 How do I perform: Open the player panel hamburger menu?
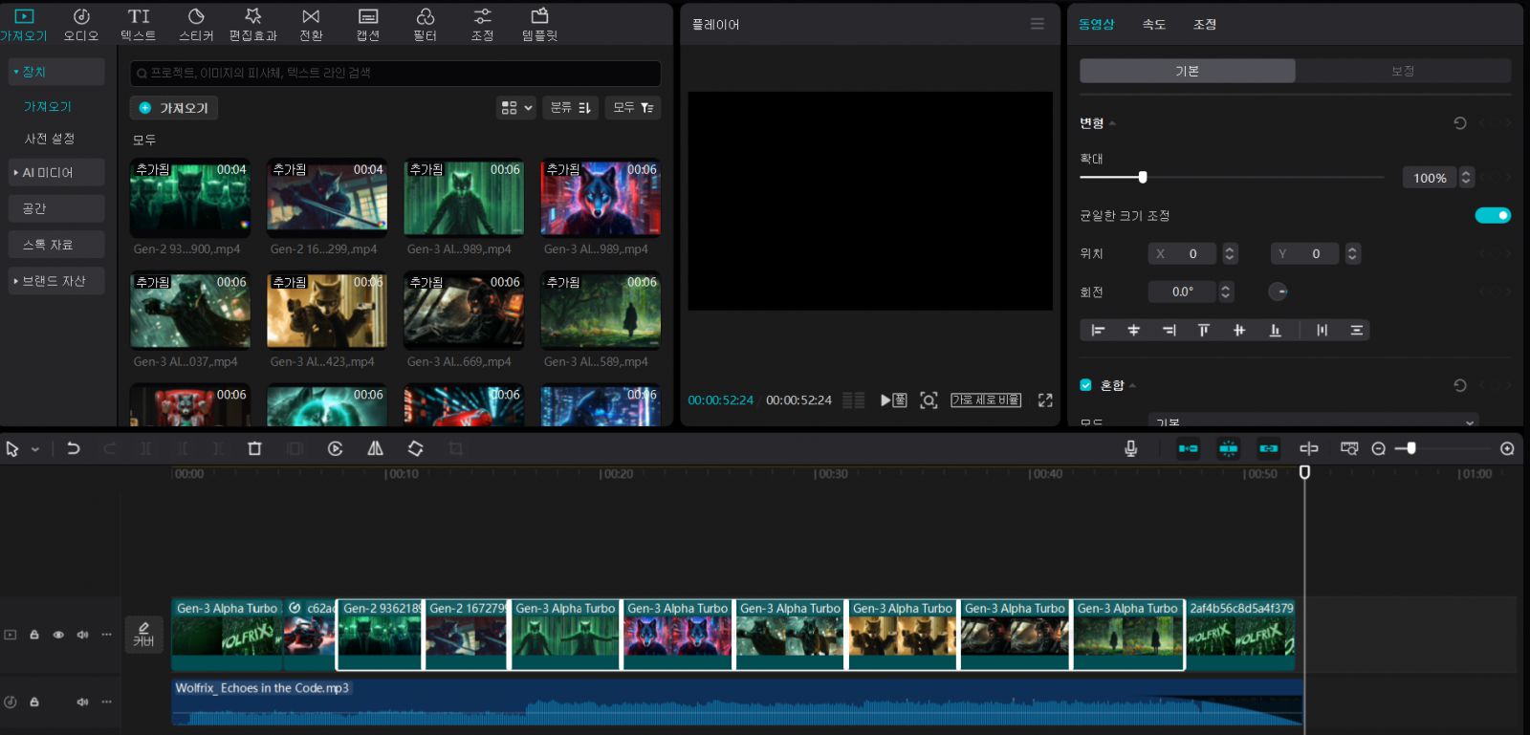coord(1038,24)
